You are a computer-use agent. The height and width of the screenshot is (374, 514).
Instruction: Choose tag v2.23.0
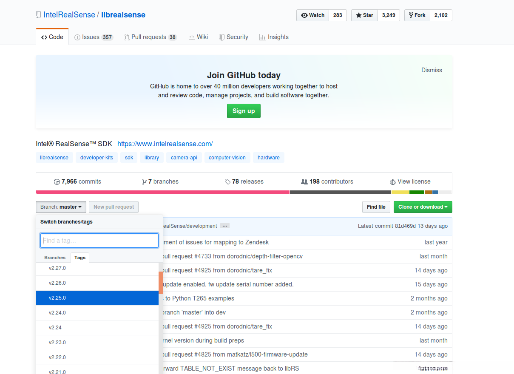pyautogui.click(x=97, y=343)
